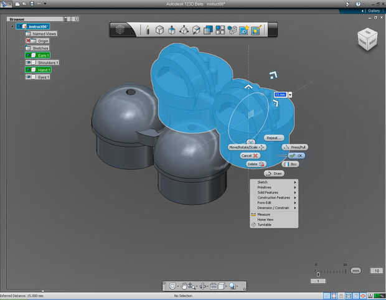The width and height of the screenshot is (386, 300).
Task: Open the application menu icon at top-left
Action: pyautogui.click(x=4, y=4)
